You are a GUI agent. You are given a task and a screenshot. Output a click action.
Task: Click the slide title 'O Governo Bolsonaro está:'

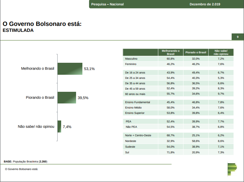pyautogui.click(x=42, y=24)
